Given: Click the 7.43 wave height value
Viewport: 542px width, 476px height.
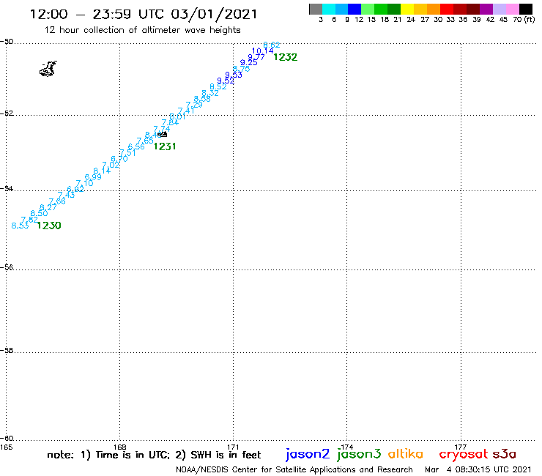Looking at the screenshot, I should coord(66,195).
